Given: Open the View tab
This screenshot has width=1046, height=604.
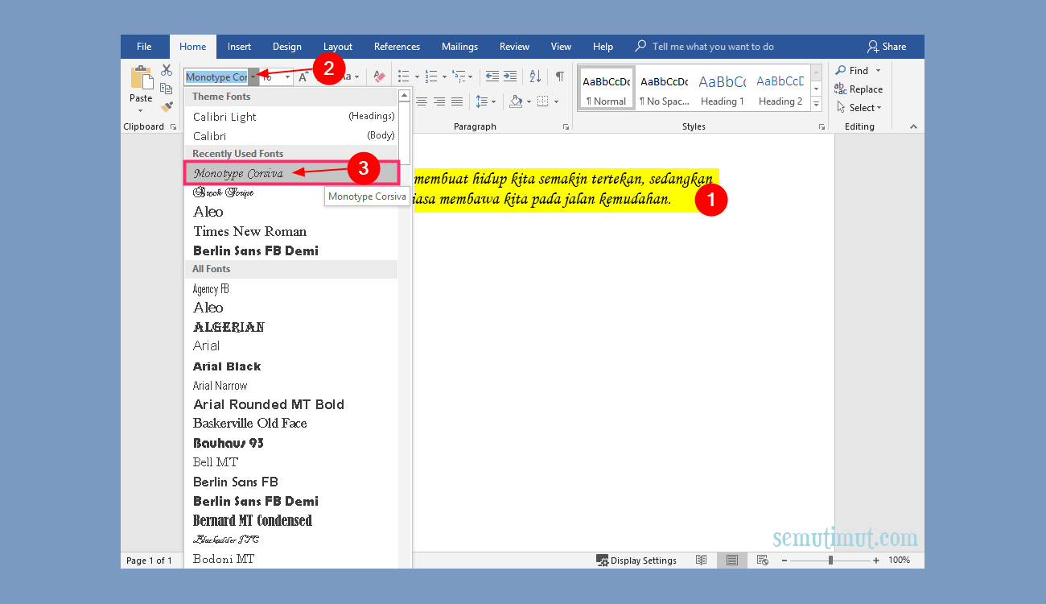Looking at the screenshot, I should click(561, 47).
